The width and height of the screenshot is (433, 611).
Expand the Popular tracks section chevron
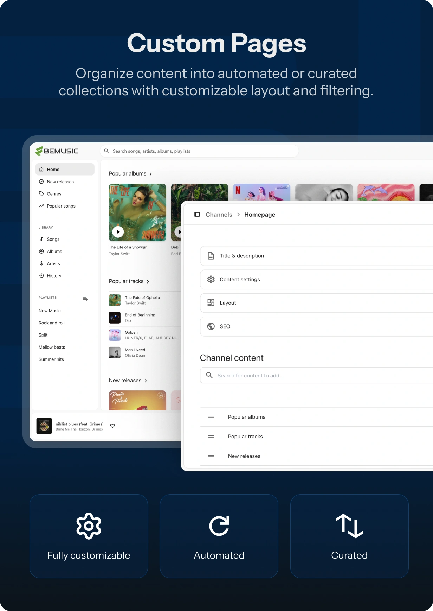148,281
